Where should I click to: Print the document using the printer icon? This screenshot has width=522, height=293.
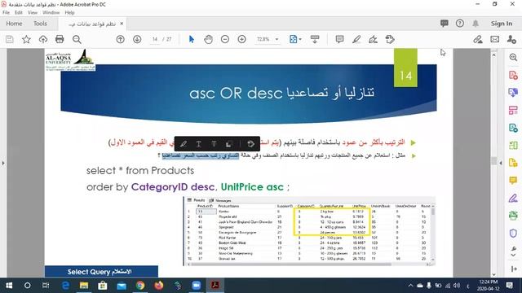coord(60,40)
